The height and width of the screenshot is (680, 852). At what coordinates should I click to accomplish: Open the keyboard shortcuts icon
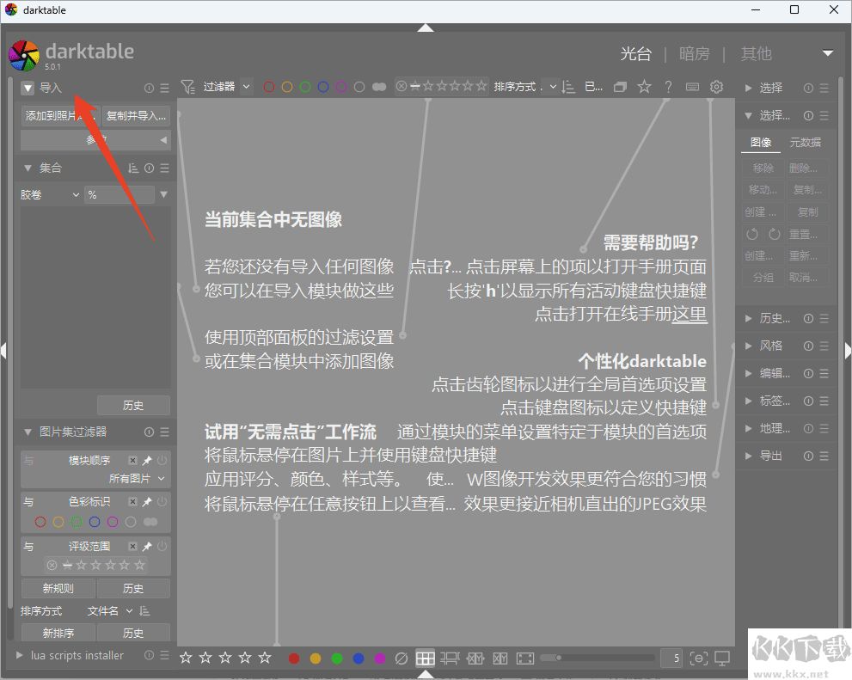click(x=693, y=87)
